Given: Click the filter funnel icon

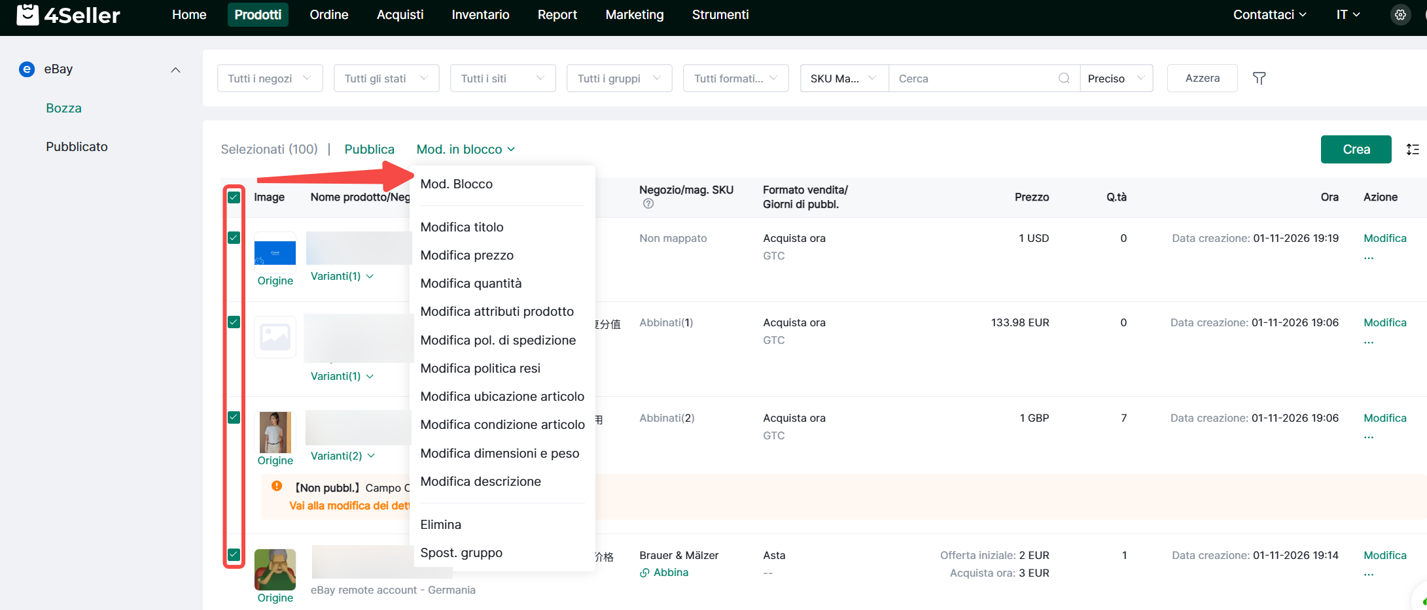Looking at the screenshot, I should click(x=1259, y=78).
